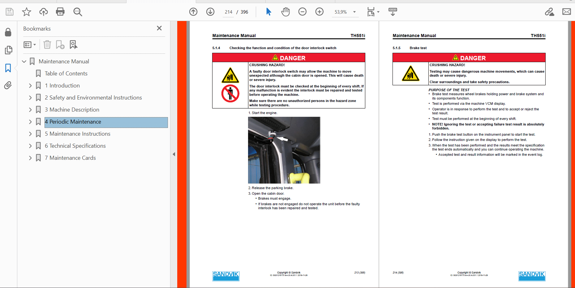575x288 pixels.
Task: Collapse the navigation pane with arrow handle
Action: (174, 154)
